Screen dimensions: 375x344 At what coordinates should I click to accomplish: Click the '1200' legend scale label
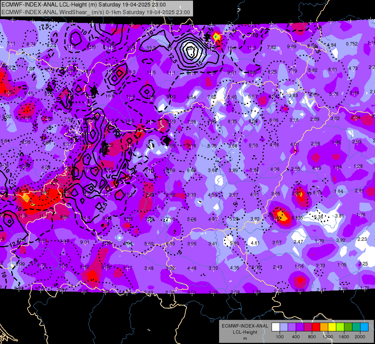point(328,337)
